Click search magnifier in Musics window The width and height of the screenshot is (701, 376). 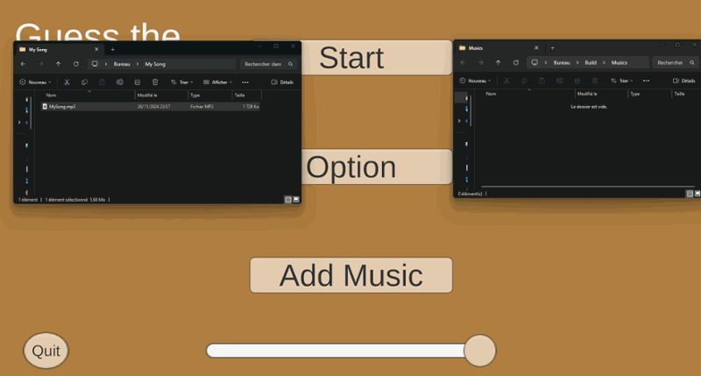coord(692,62)
